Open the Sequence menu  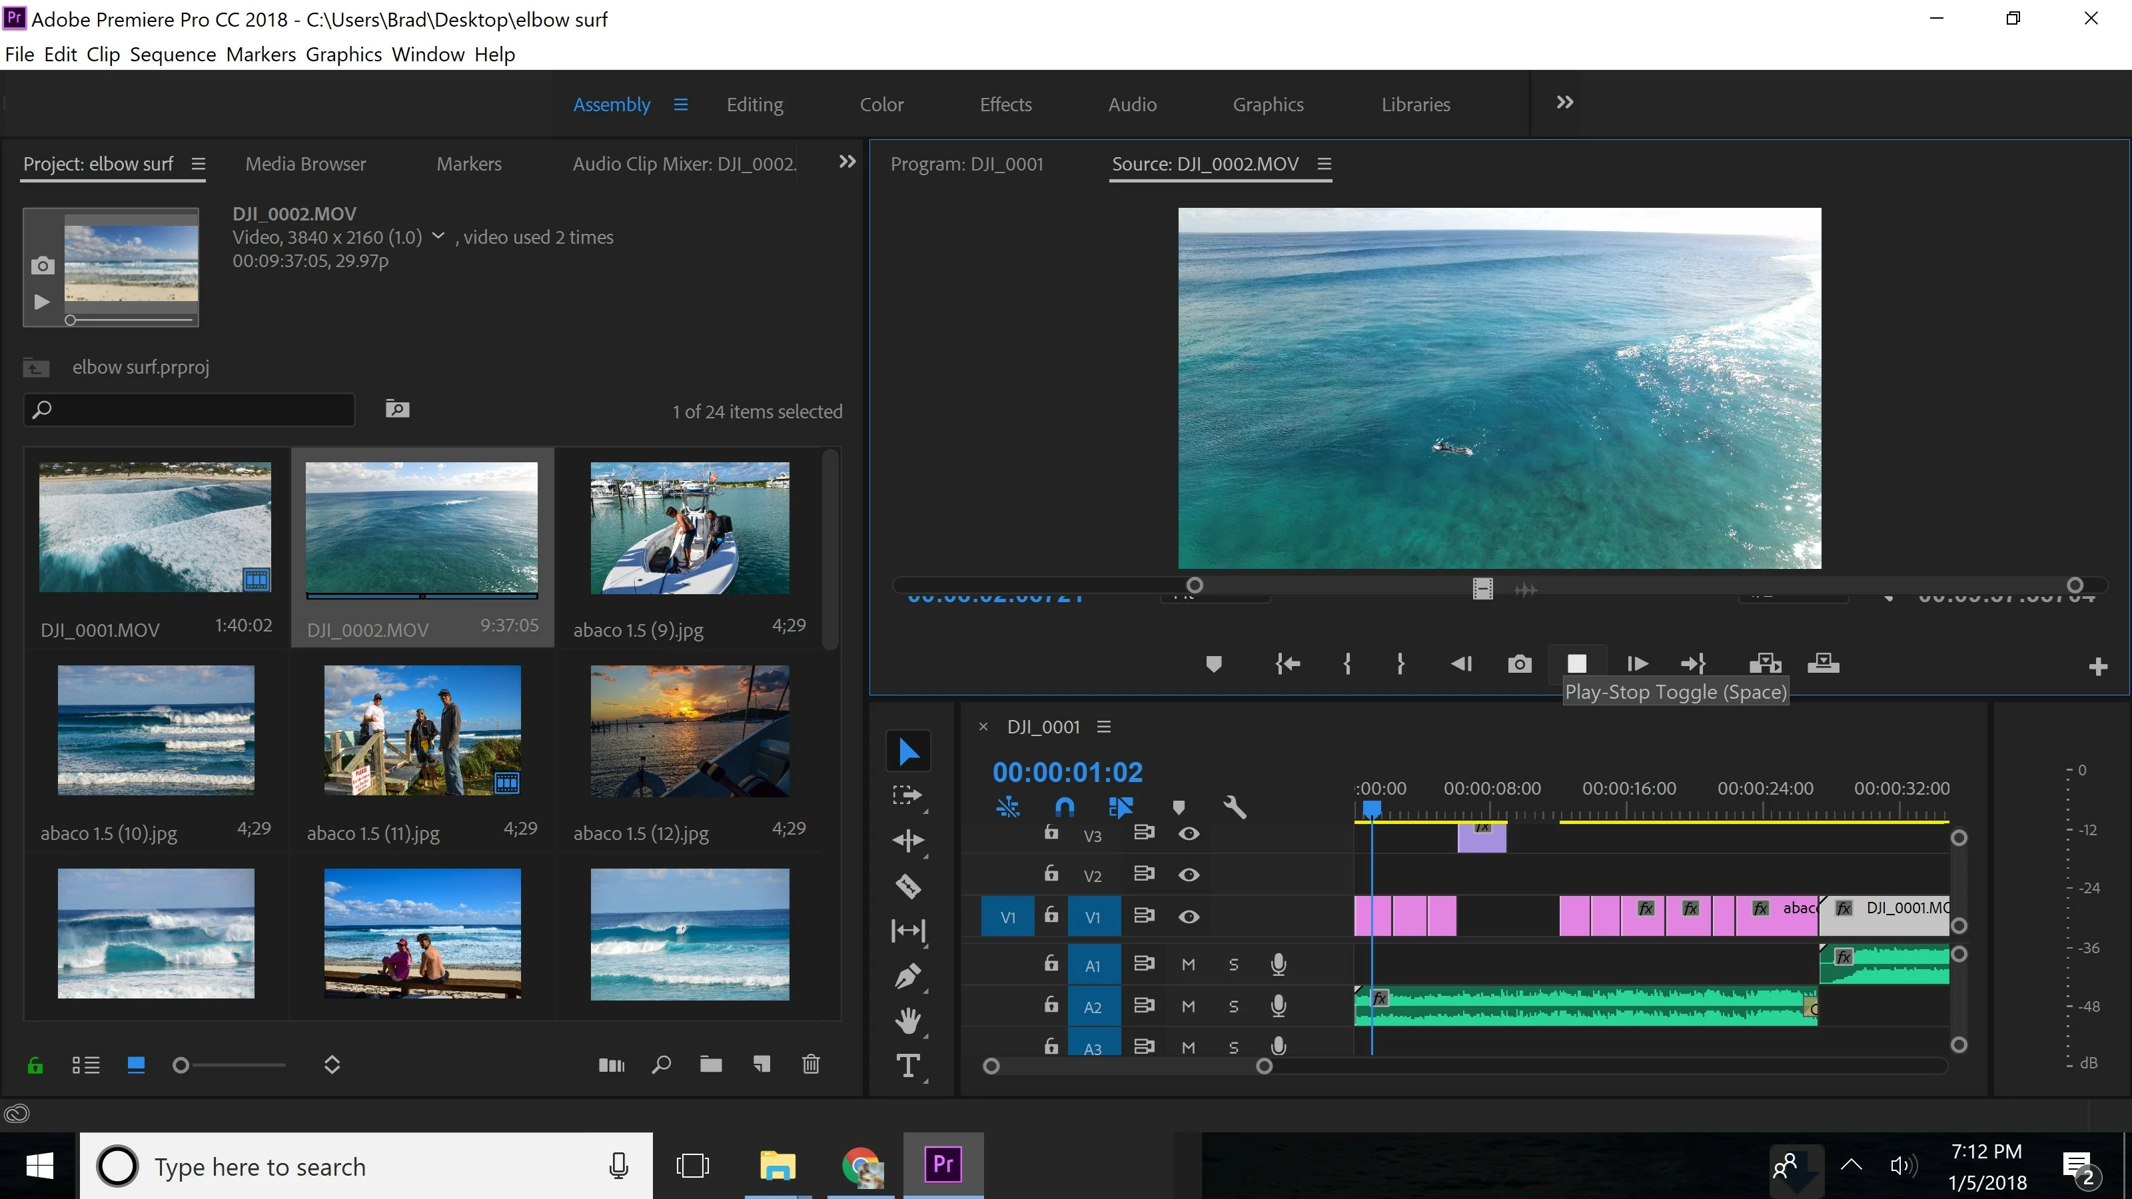tap(172, 55)
